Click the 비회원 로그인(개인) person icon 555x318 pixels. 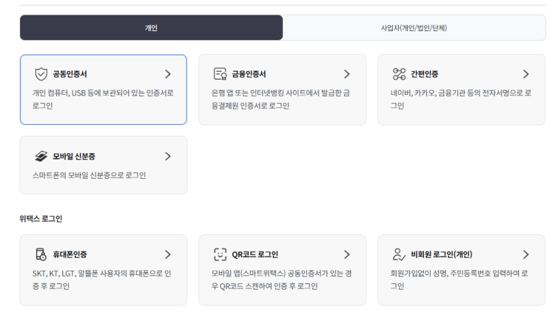click(399, 254)
